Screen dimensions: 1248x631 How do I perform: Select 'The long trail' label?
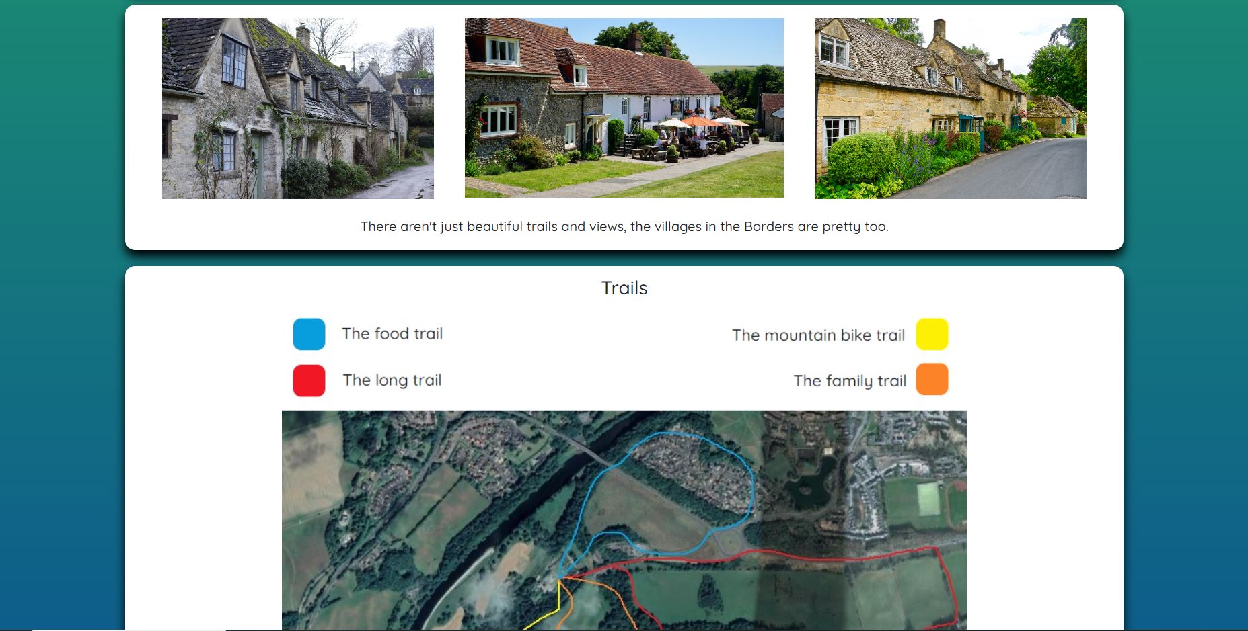tap(392, 380)
